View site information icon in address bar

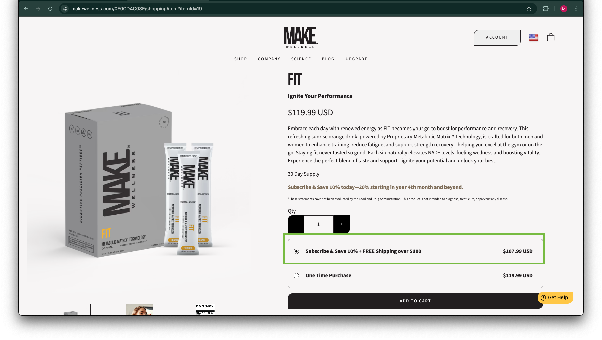click(65, 9)
